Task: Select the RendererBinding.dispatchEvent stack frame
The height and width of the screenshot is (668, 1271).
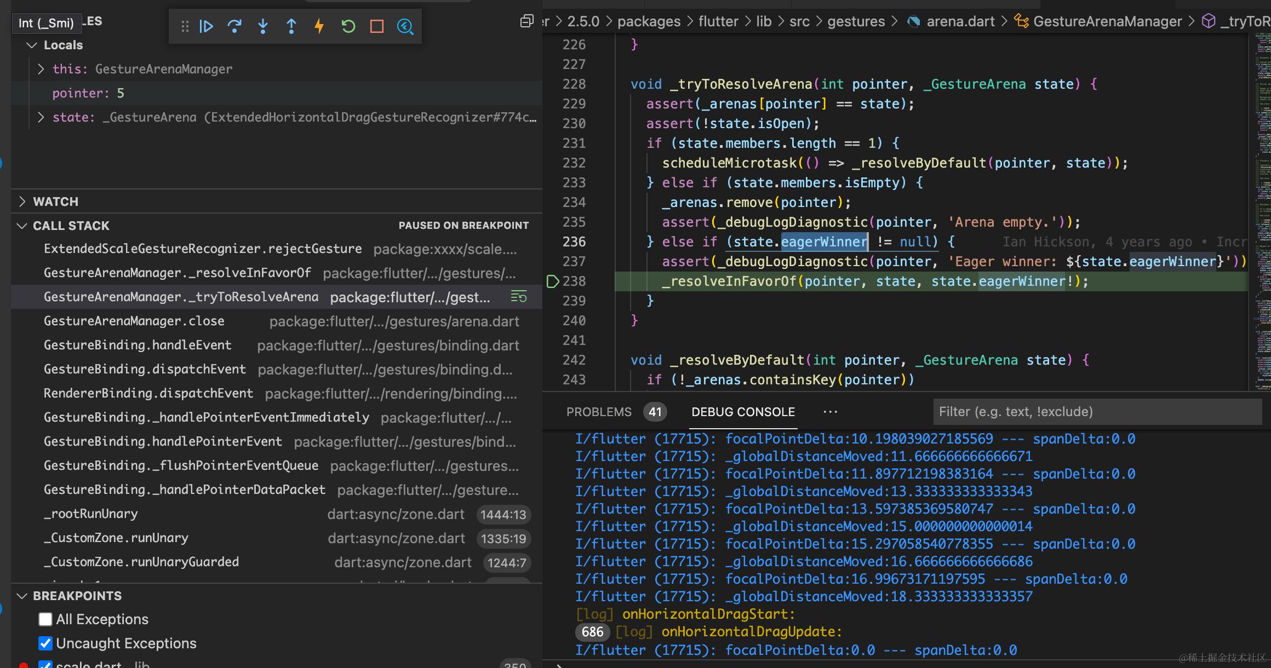Action: [x=277, y=394]
